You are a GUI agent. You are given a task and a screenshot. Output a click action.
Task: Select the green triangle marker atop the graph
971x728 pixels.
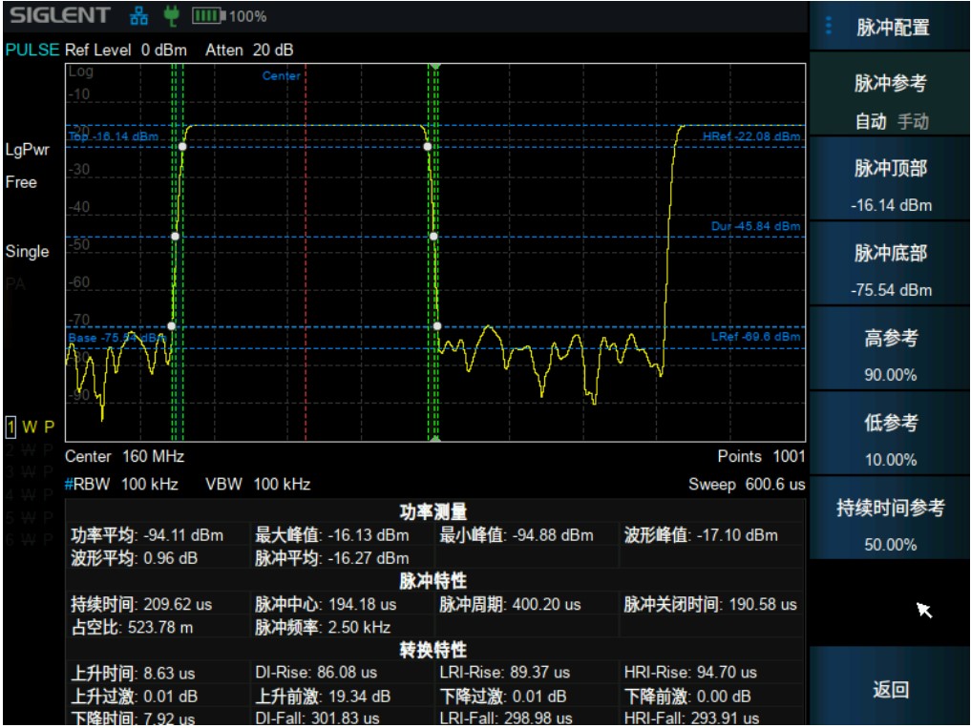click(x=434, y=66)
